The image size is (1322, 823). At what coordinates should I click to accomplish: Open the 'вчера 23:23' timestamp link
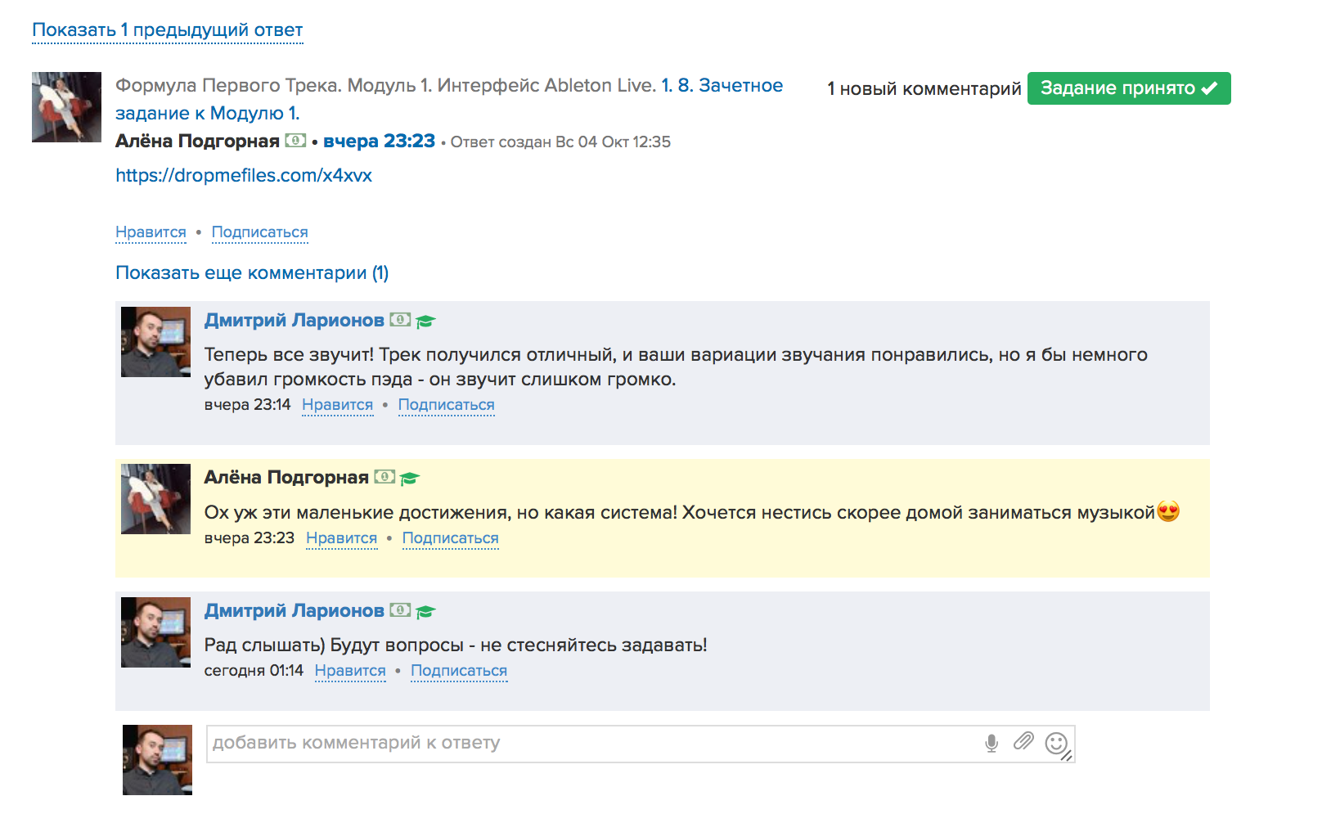click(379, 142)
